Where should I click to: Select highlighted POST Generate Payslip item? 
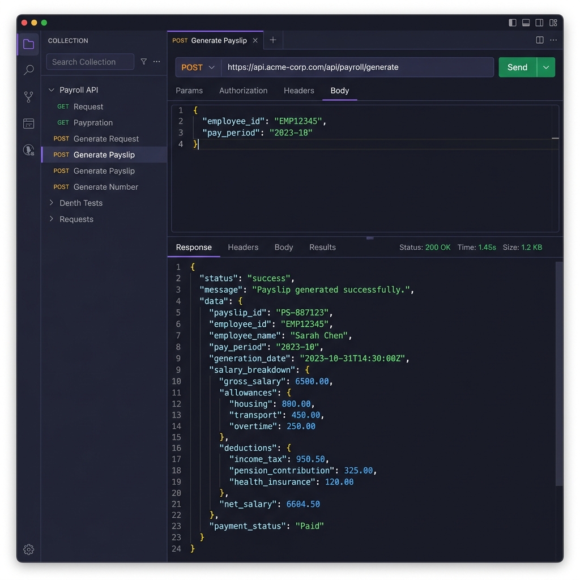pos(104,155)
